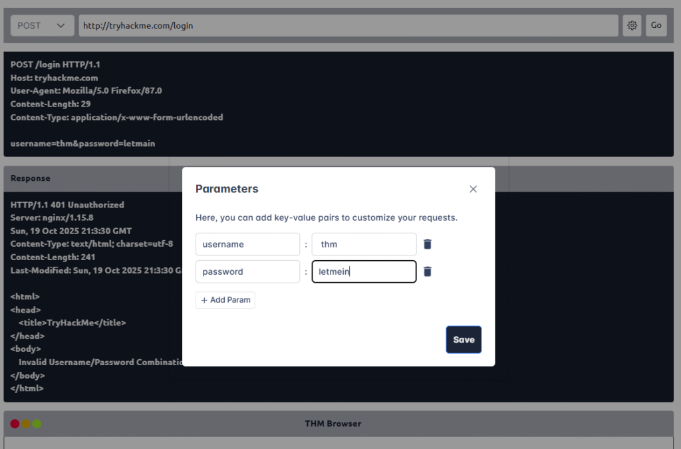Viewport: 681px width, 449px height.
Task: Click the letmein value field
Action: coord(364,271)
